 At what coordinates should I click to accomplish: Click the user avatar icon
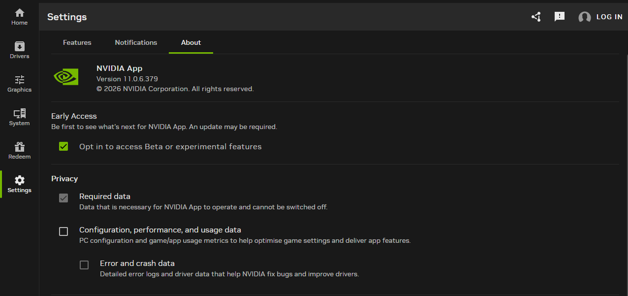584,17
